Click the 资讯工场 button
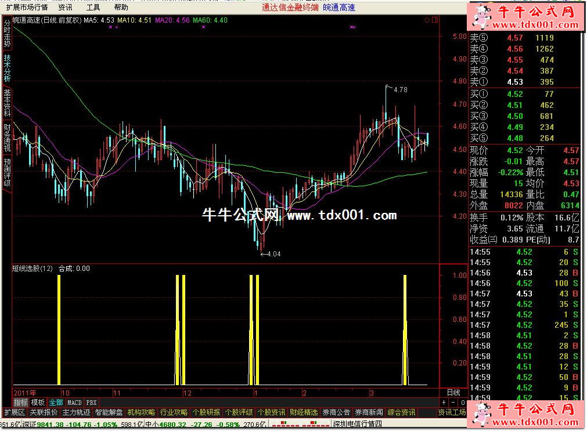The height and width of the screenshot is (431, 587). (x=452, y=412)
